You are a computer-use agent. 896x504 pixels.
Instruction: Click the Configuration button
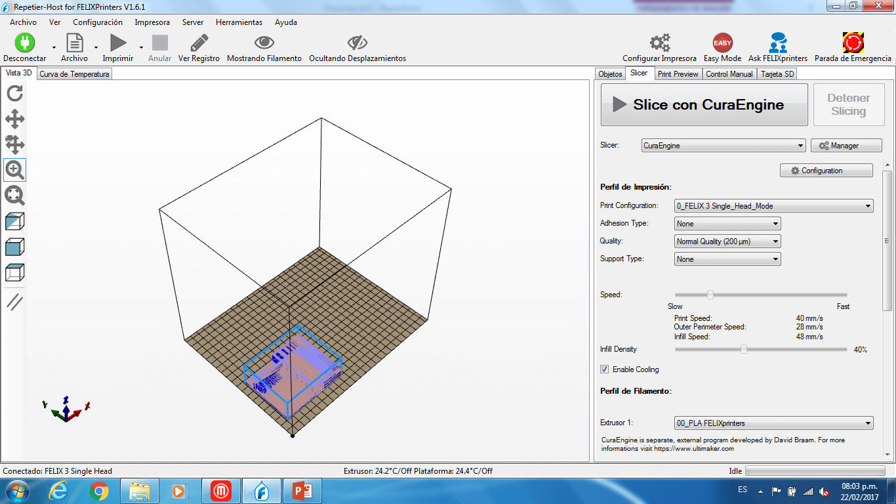[826, 171]
